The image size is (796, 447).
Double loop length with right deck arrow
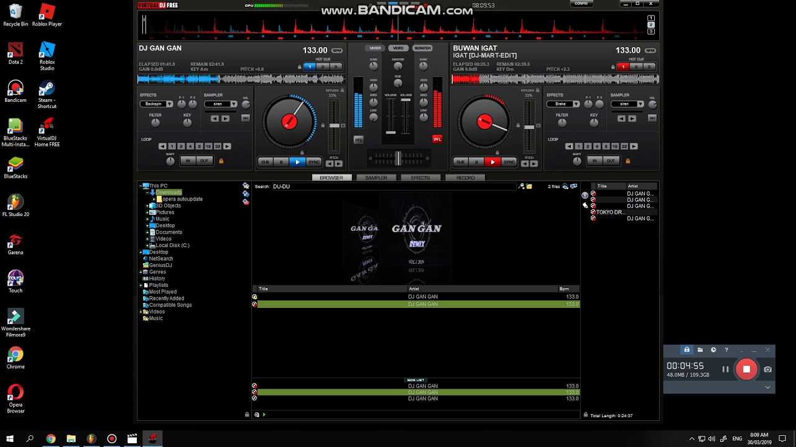(x=634, y=147)
